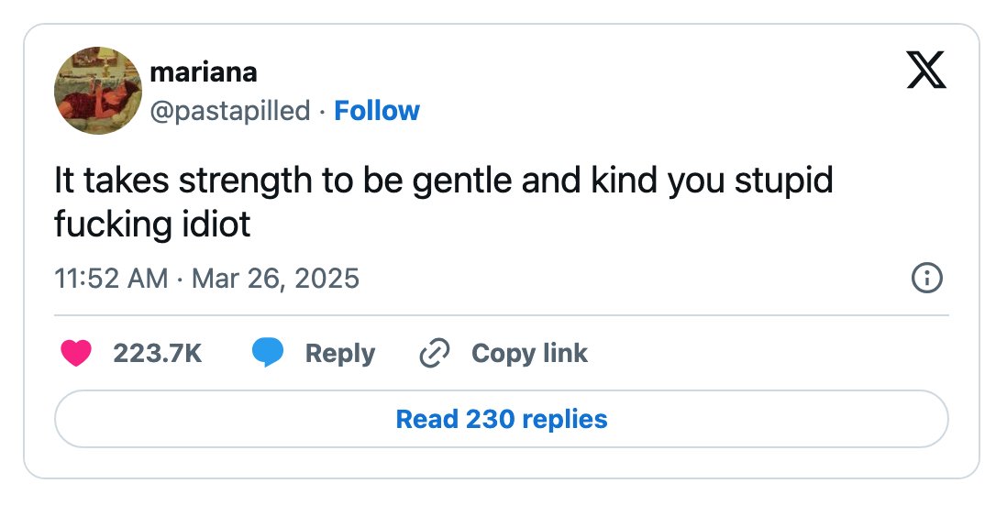
Task: Open Read 230 replies
Action: pos(502,419)
